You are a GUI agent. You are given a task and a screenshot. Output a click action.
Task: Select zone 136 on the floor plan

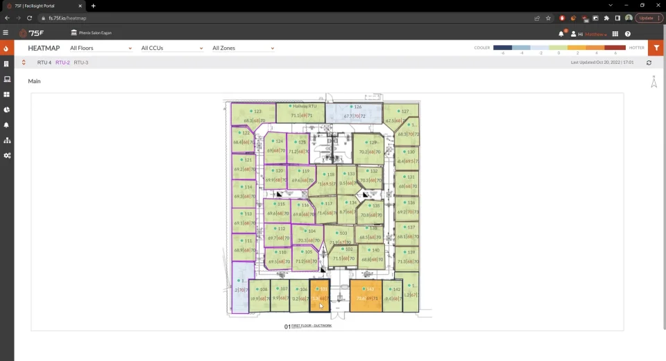pyautogui.click(x=407, y=208)
